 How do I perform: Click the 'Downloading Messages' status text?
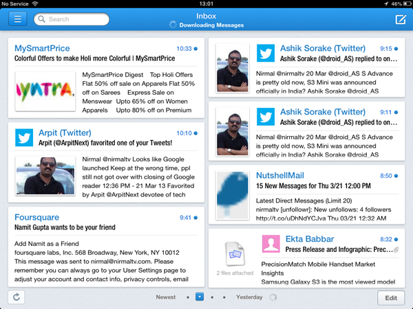pos(211,25)
